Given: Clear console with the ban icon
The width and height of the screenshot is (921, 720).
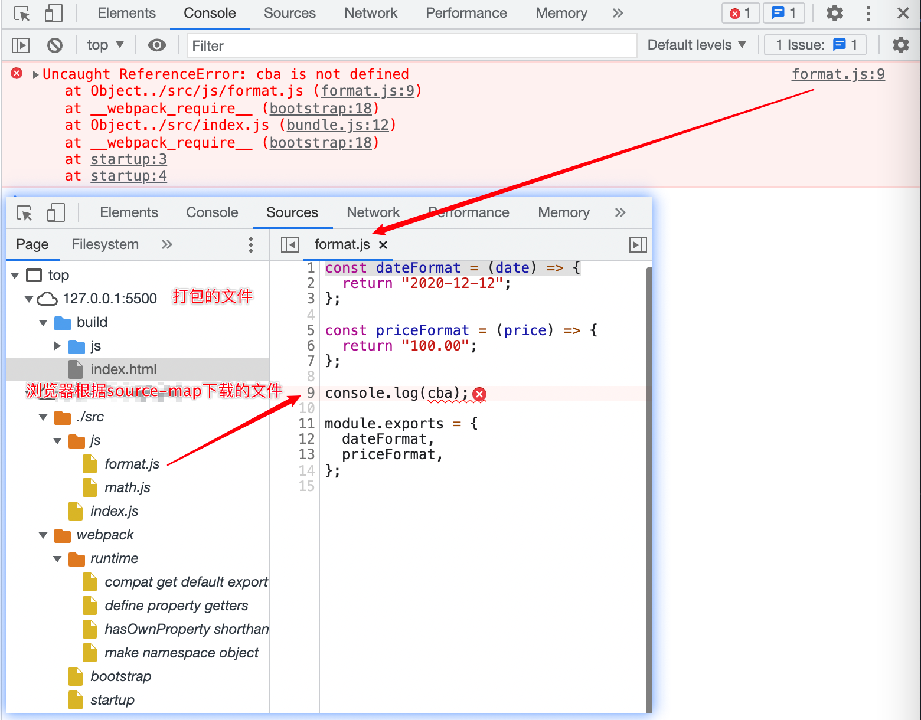Looking at the screenshot, I should coord(55,45).
